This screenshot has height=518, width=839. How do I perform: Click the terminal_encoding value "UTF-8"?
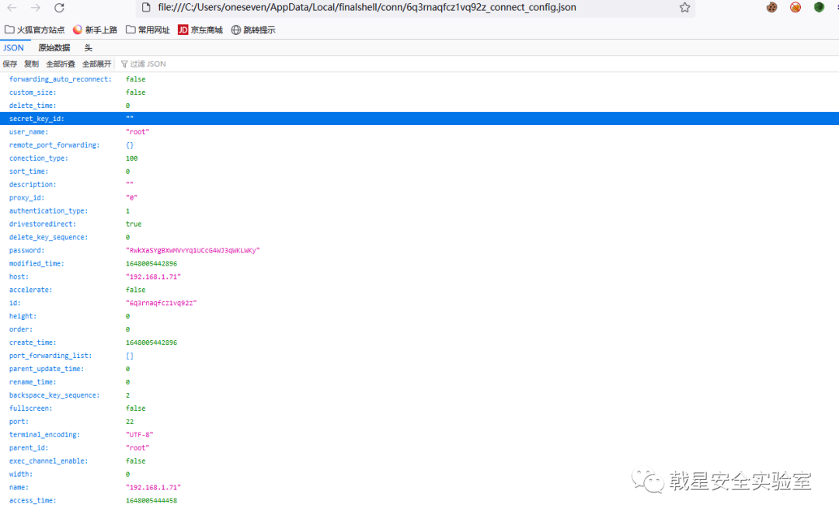tap(140, 435)
